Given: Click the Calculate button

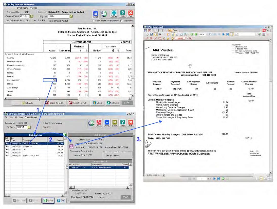Looking at the screenshot, I should point(28,103).
